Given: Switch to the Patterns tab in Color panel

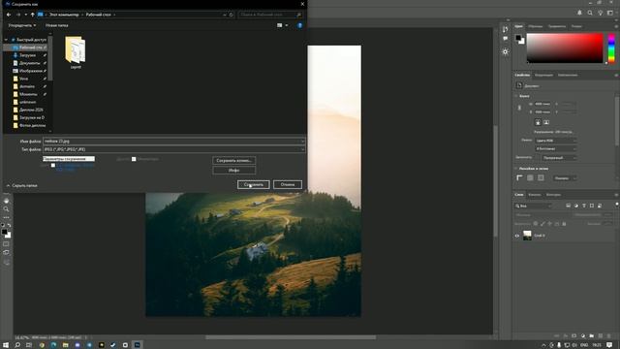Looking at the screenshot, I should (x=576, y=26).
